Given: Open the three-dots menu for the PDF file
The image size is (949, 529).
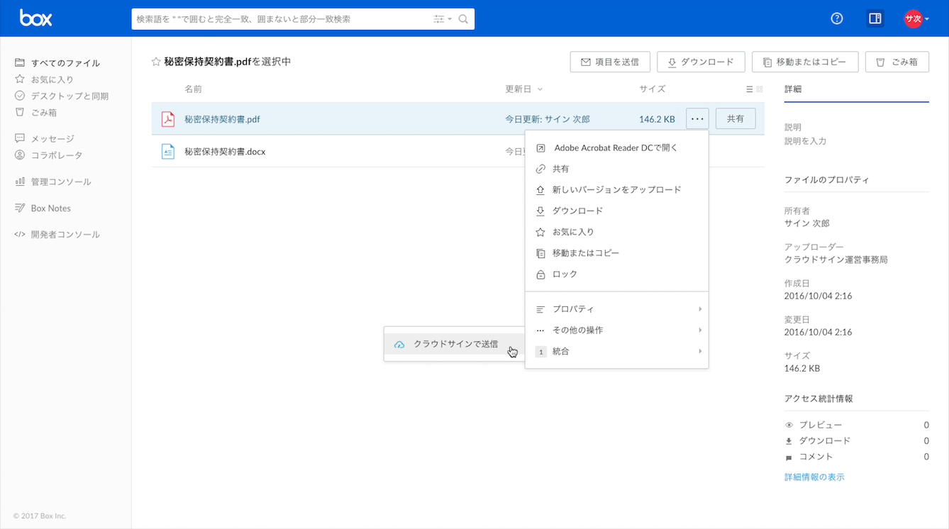Looking at the screenshot, I should click(x=697, y=119).
